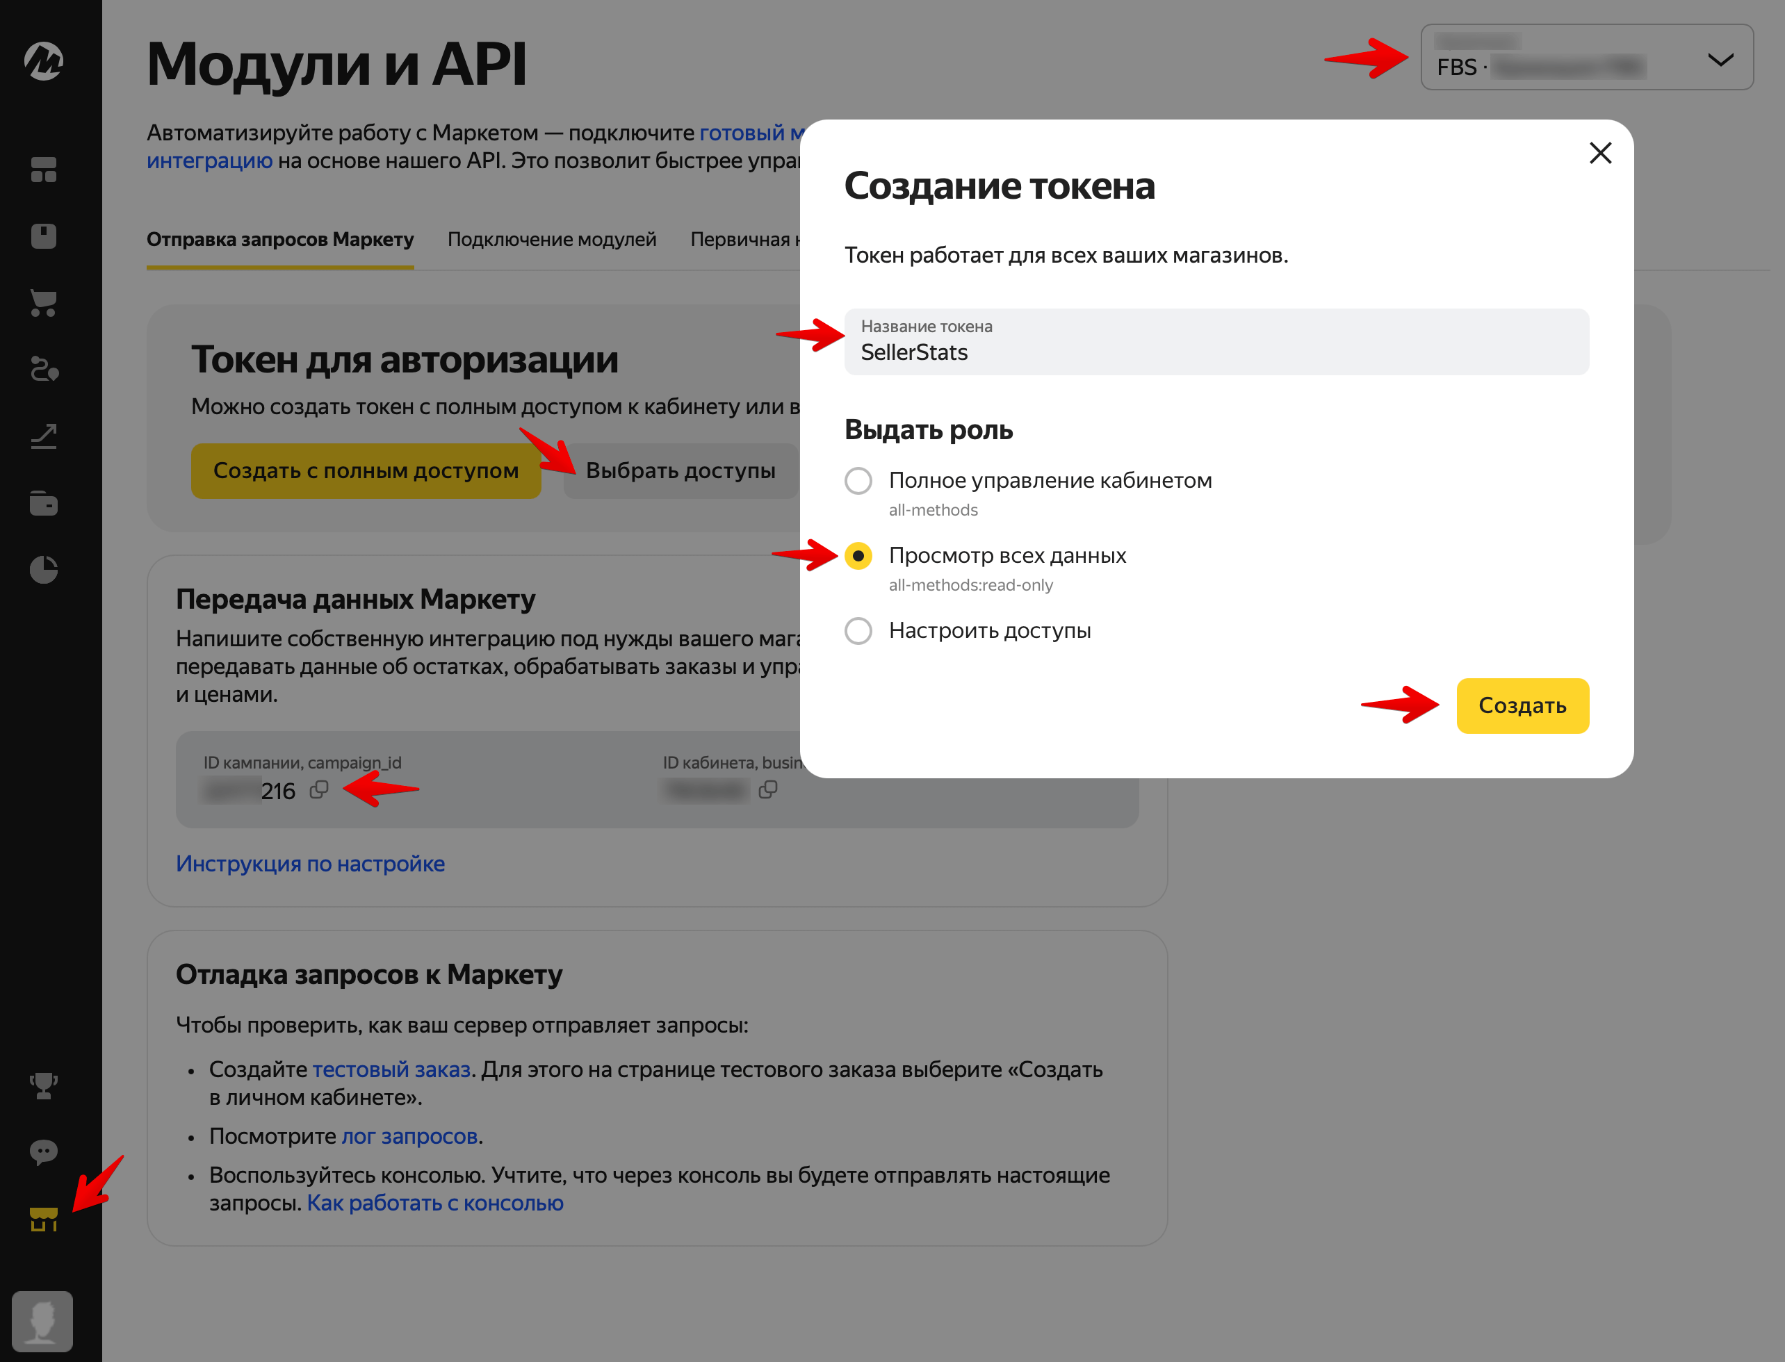Open analytics via the growth chart icon
1785x1362 pixels.
44,435
